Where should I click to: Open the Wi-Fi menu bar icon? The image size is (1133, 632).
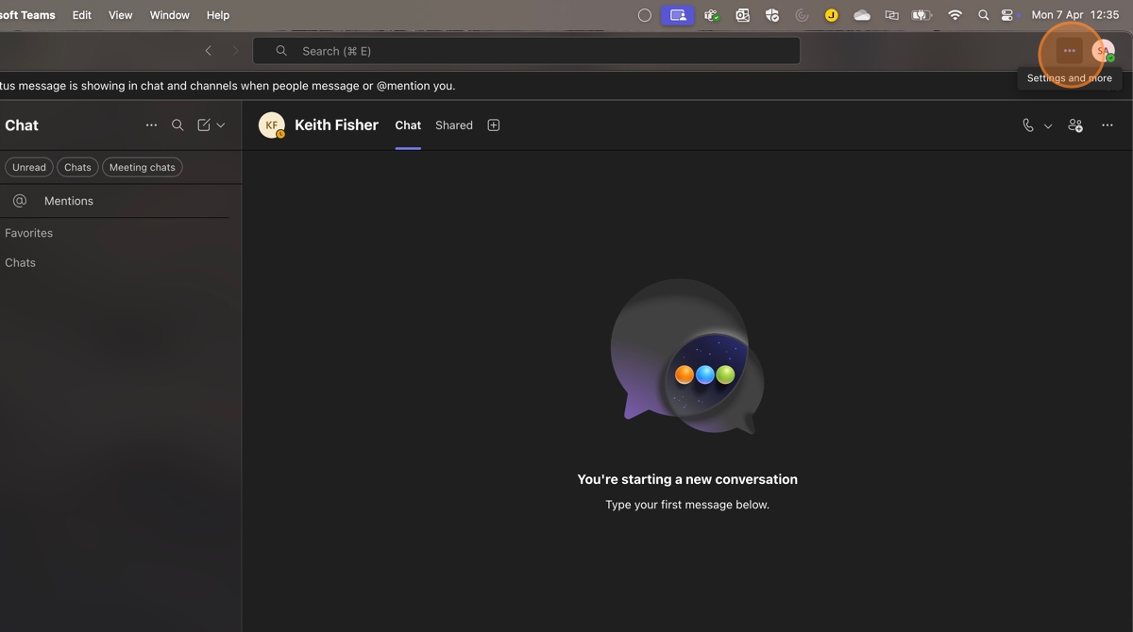coord(955,15)
